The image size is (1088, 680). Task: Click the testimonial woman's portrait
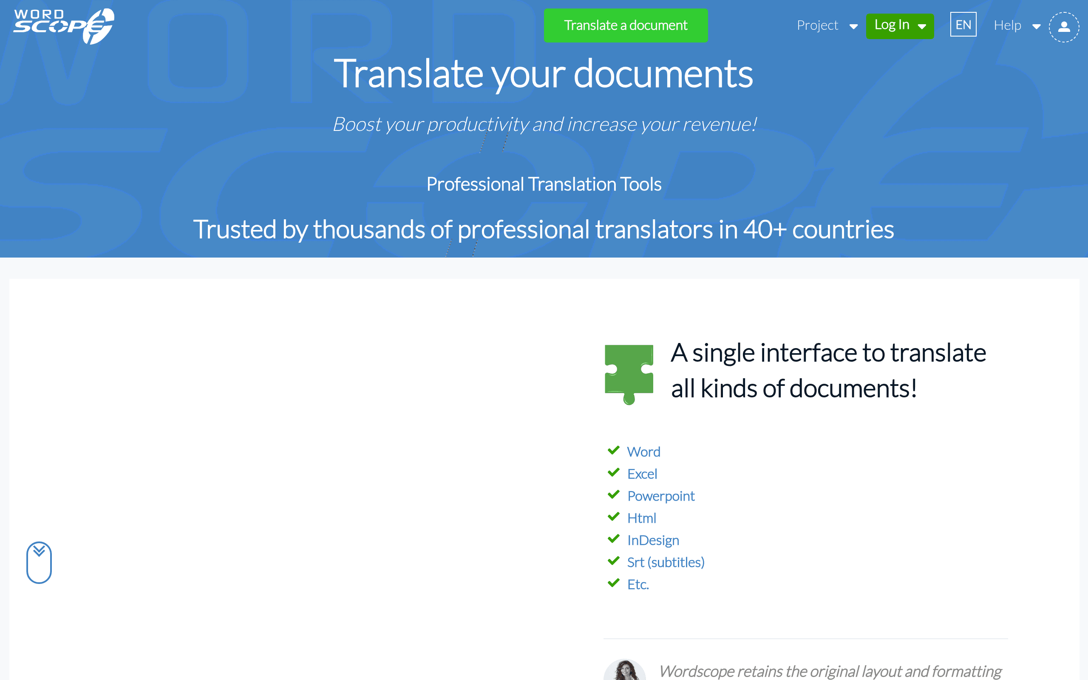coord(624,670)
